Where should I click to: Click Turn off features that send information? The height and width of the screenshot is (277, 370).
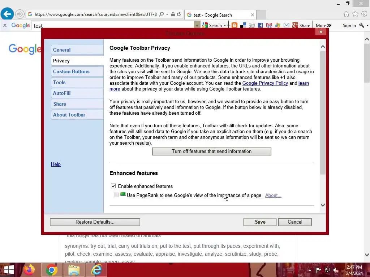(x=212, y=151)
